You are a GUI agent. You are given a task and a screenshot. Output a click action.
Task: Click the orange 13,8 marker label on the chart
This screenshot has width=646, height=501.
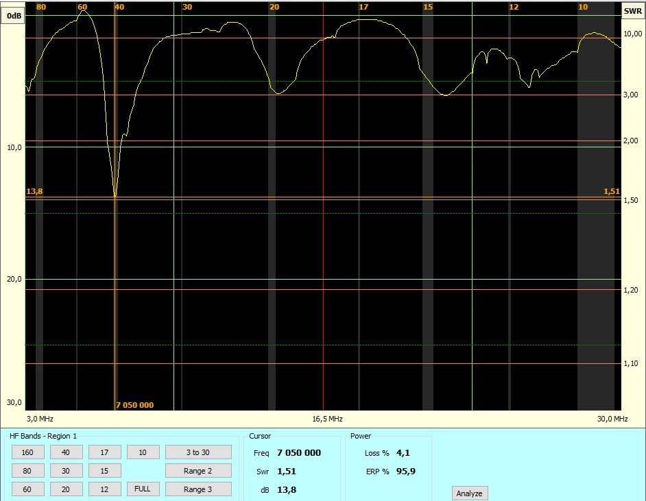pyautogui.click(x=34, y=191)
